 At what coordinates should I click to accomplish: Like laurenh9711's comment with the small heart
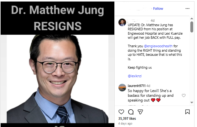(184, 95)
